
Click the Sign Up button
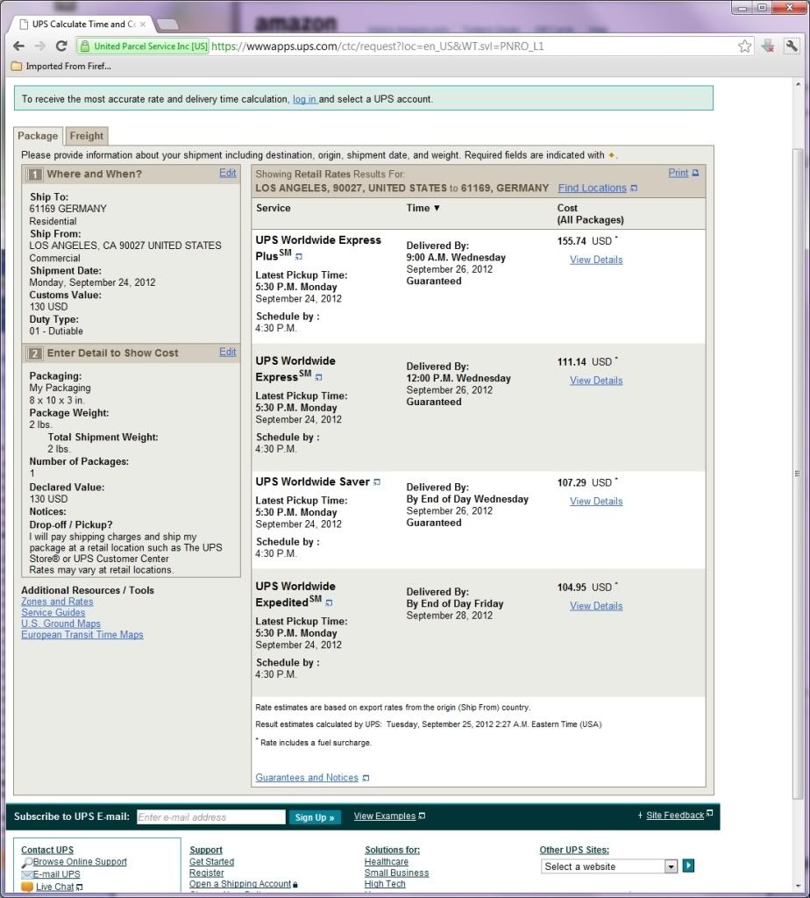click(314, 817)
